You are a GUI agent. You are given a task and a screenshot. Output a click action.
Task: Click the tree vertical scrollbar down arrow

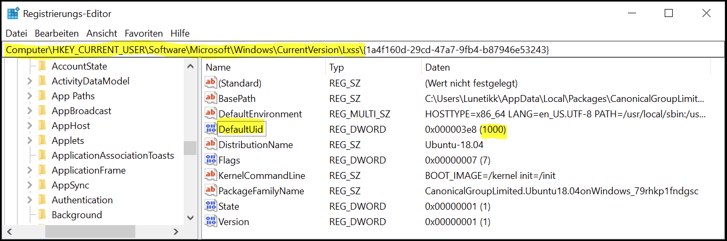(190, 218)
